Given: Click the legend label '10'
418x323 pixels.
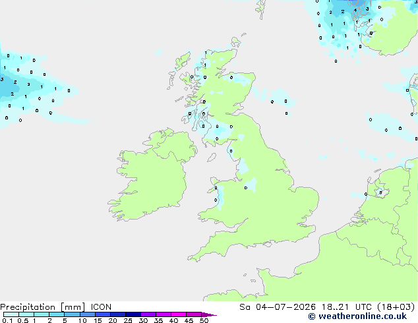Looking at the screenshot, I should coord(82,320).
